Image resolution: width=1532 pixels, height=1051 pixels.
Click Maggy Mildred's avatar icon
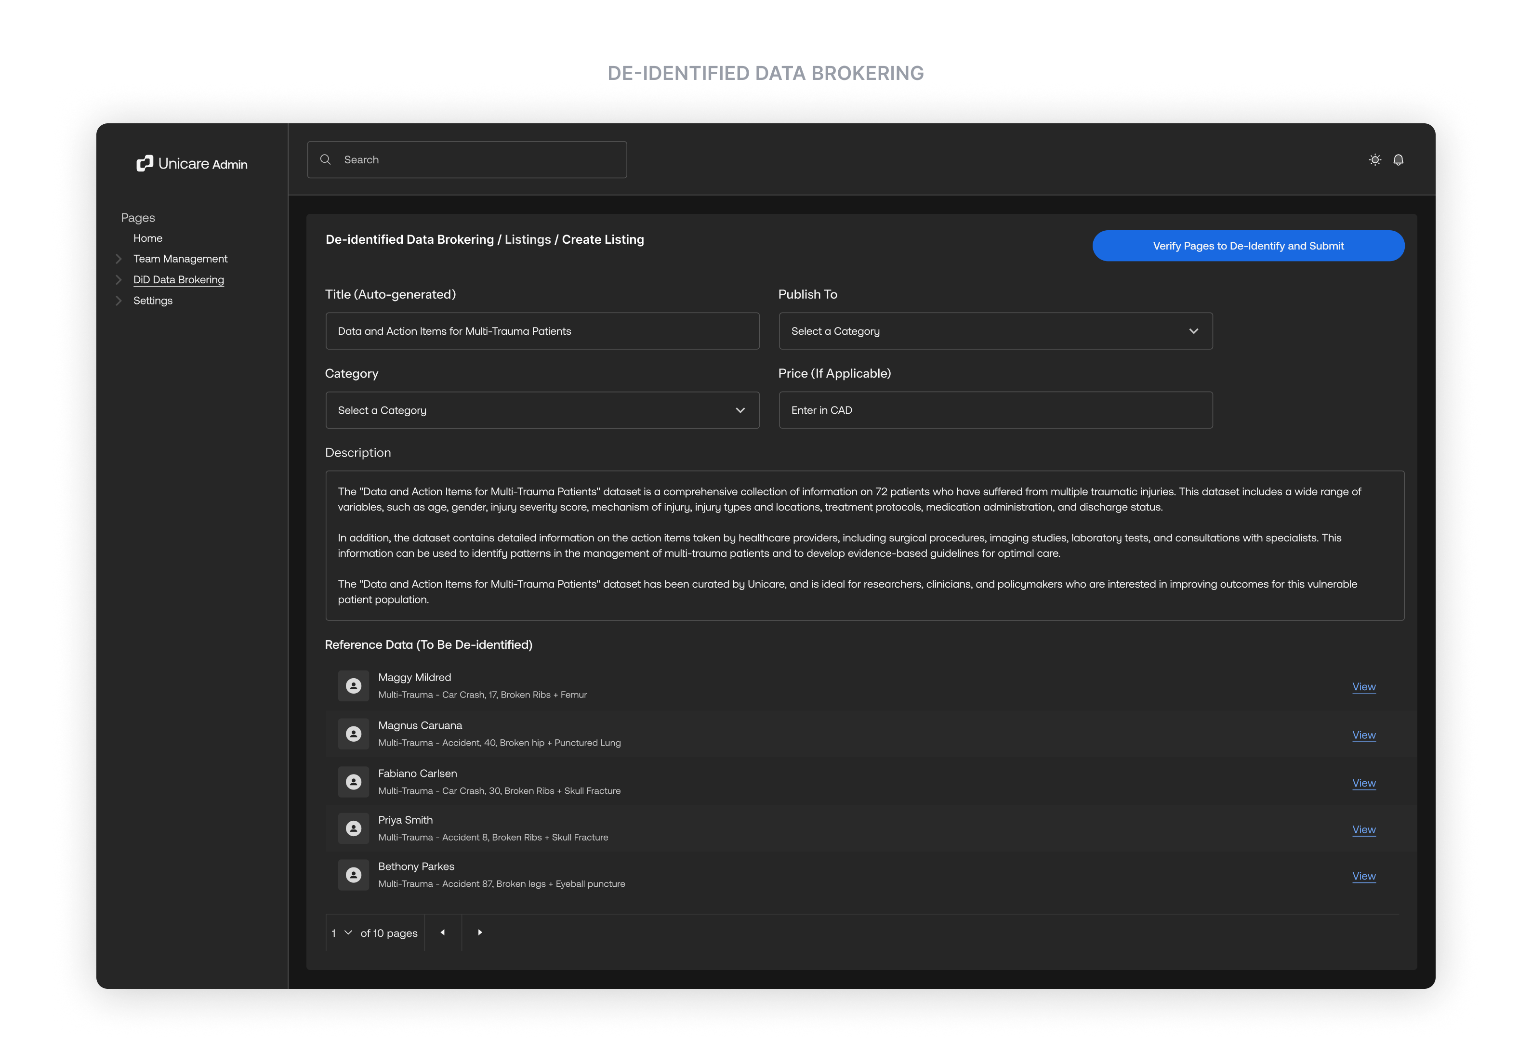[x=353, y=685]
